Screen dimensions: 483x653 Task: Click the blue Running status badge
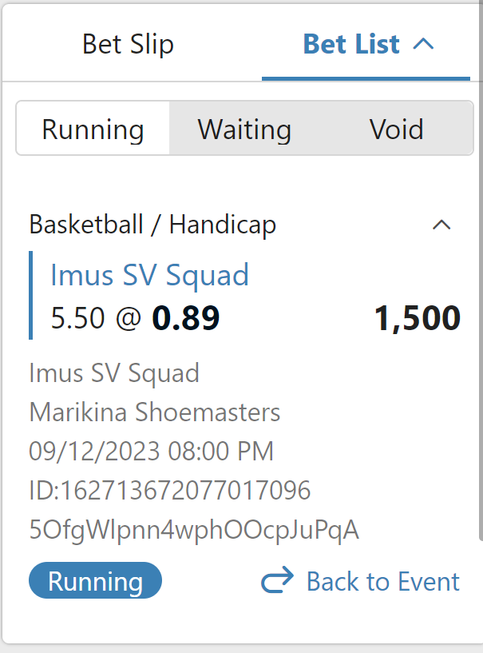95,581
